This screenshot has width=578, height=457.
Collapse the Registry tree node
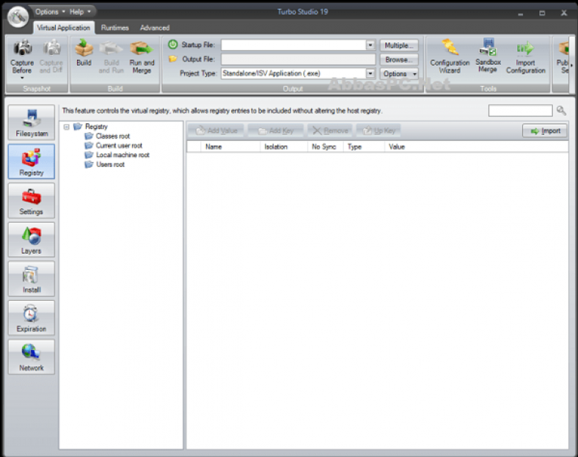[x=67, y=127]
